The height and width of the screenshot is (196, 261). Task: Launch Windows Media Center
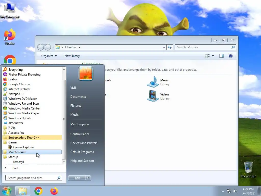pos(32,108)
